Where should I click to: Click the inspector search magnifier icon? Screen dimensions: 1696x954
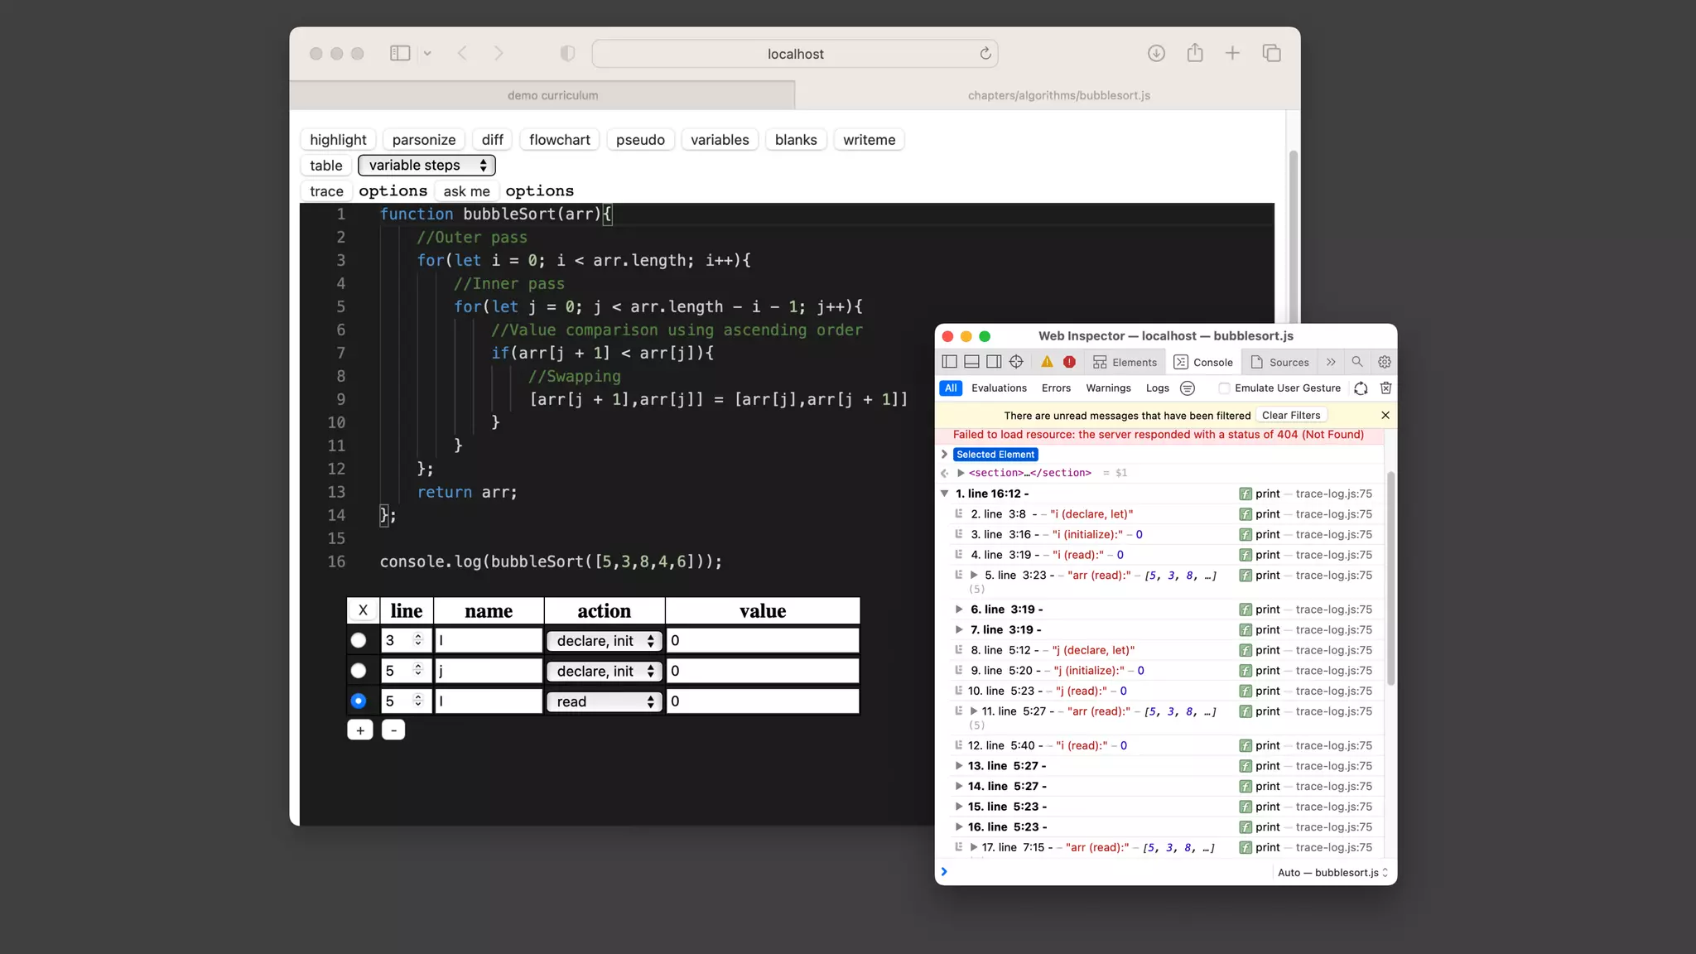pyautogui.click(x=1356, y=362)
